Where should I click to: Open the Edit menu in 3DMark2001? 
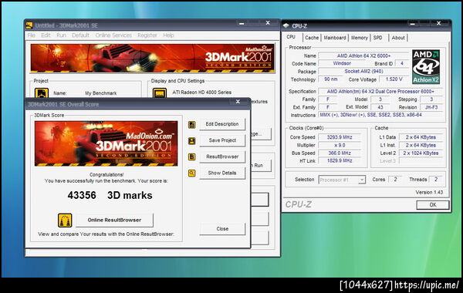tap(46, 35)
